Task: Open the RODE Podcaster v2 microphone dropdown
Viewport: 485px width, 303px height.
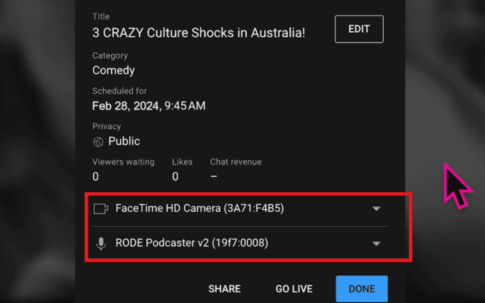Action: tap(376, 243)
